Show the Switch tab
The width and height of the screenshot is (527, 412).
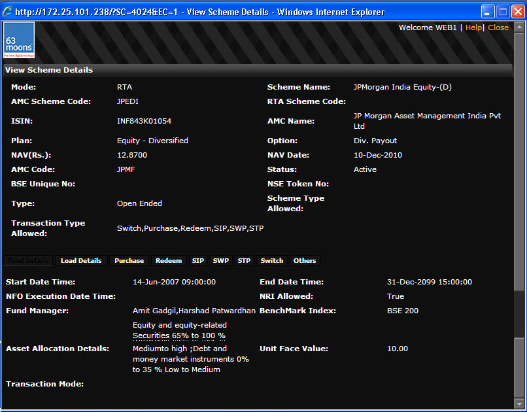(x=272, y=260)
